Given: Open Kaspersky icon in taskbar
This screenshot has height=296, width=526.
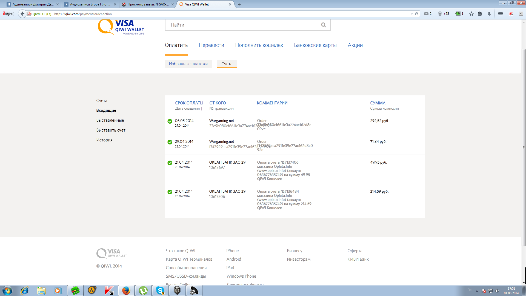Looking at the screenshot, I should pos(109,291).
